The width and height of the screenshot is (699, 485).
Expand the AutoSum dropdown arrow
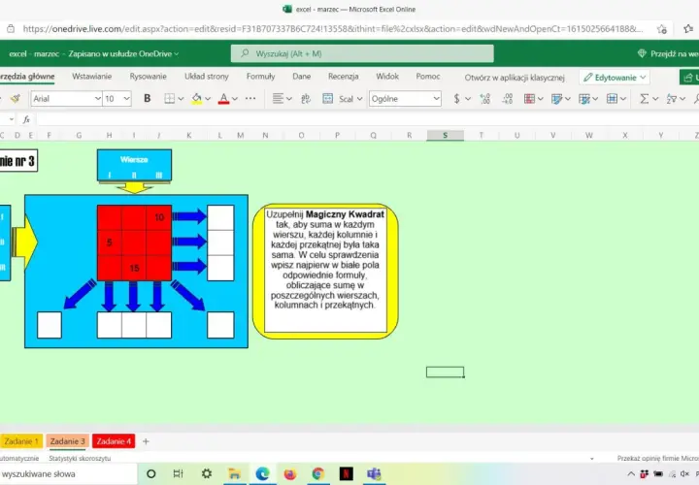(655, 99)
